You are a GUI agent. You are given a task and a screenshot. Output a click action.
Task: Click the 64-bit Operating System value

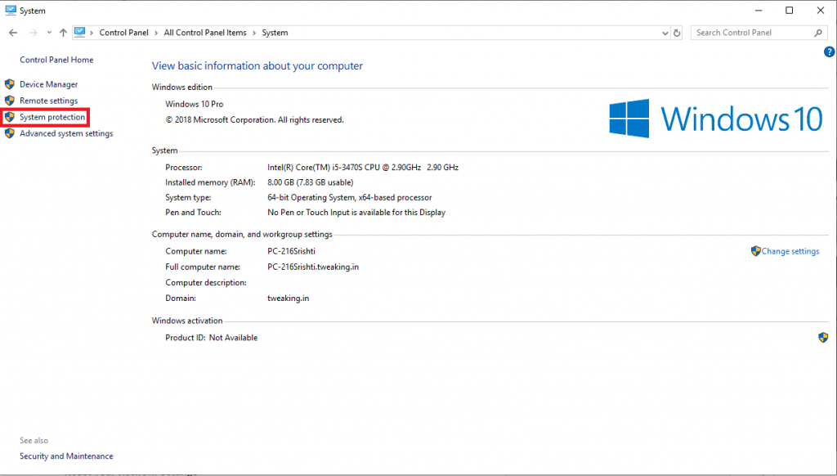coord(350,198)
